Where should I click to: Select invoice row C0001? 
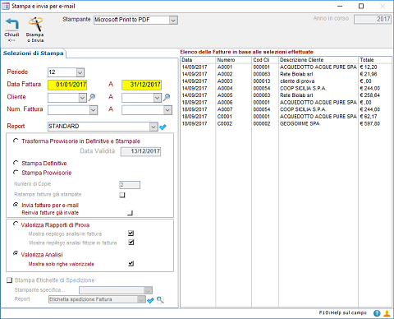286,117
